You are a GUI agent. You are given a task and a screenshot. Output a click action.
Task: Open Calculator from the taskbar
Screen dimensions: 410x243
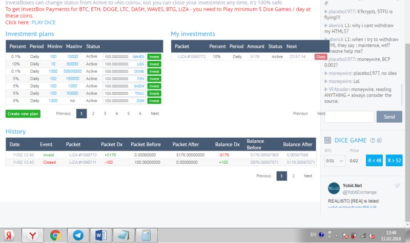[x=146, y=235]
